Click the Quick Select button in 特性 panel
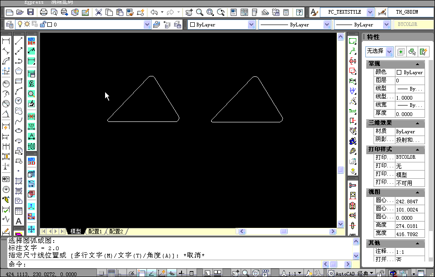Screen dimensions: 435x277 coord(423,51)
